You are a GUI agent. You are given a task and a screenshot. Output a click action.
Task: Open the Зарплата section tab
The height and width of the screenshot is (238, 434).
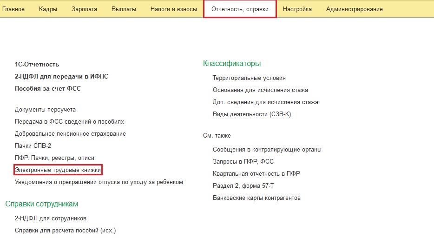click(x=85, y=9)
